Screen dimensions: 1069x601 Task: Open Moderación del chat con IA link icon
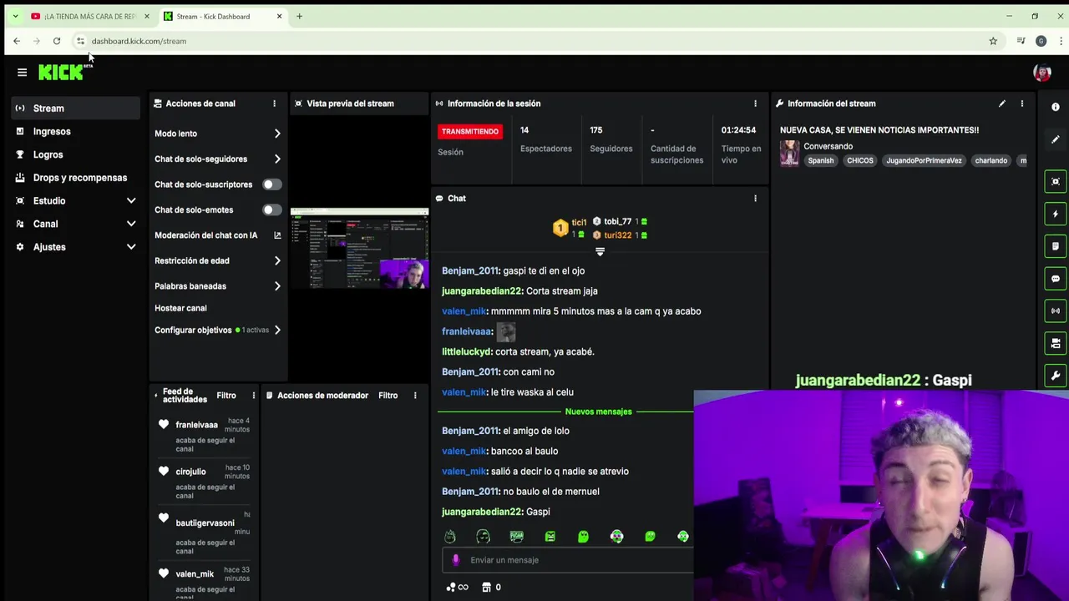click(277, 235)
